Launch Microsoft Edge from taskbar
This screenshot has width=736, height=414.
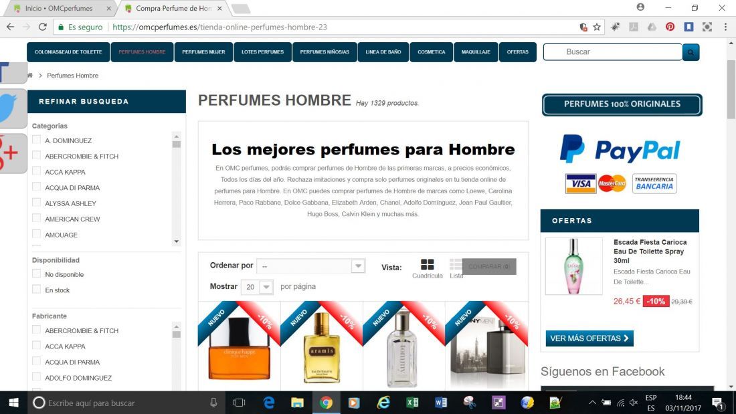coord(268,403)
